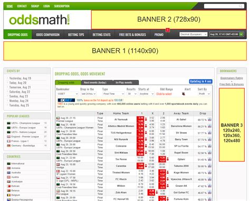Click the alert bell icon in filters

(184, 94)
